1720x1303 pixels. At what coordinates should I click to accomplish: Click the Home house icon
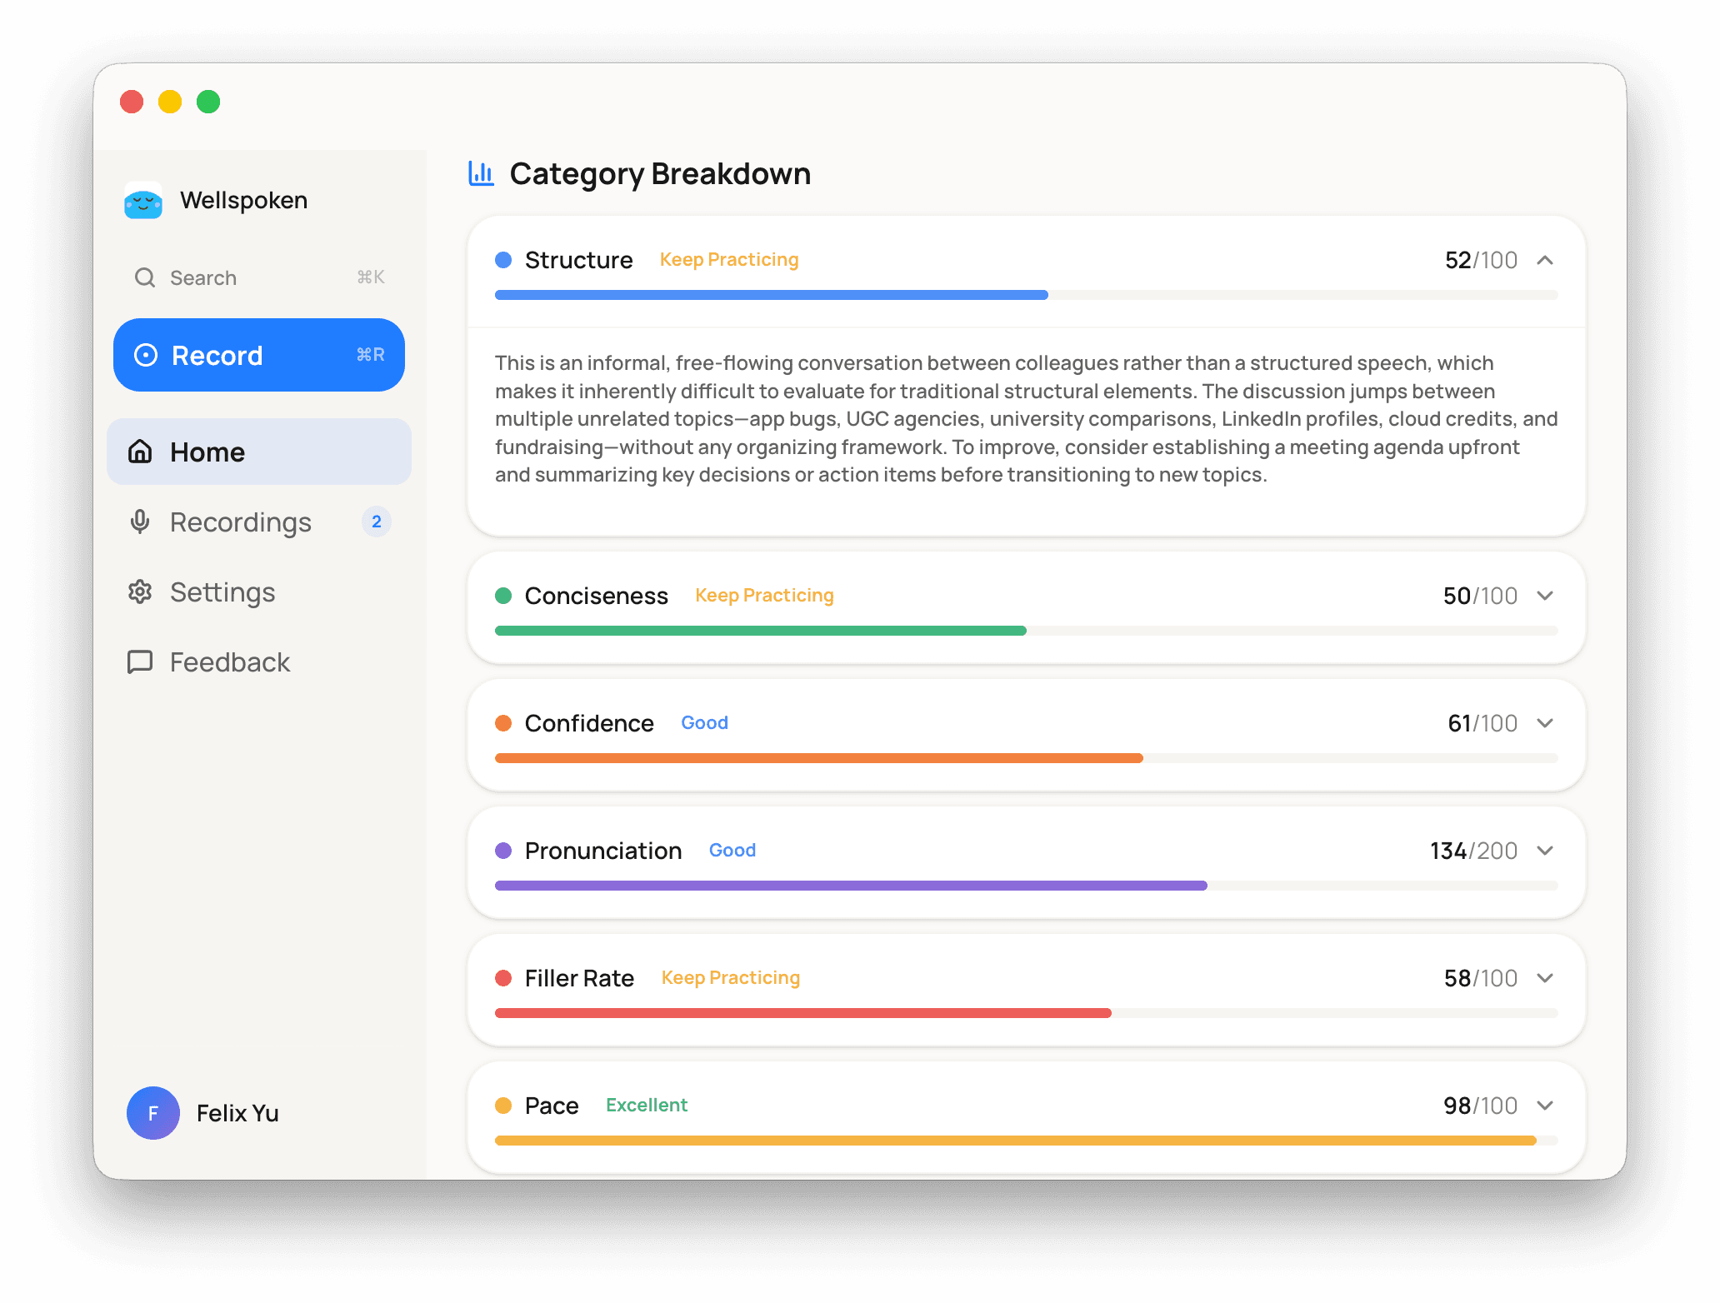tap(140, 452)
